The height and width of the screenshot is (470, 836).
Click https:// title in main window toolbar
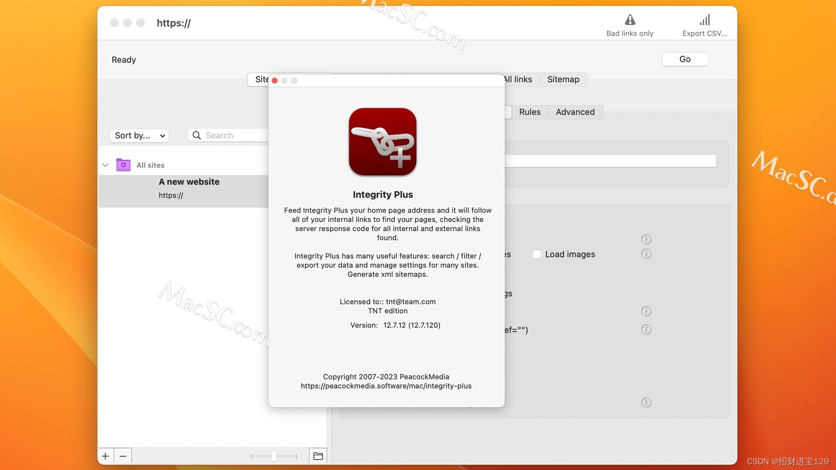[x=174, y=23]
